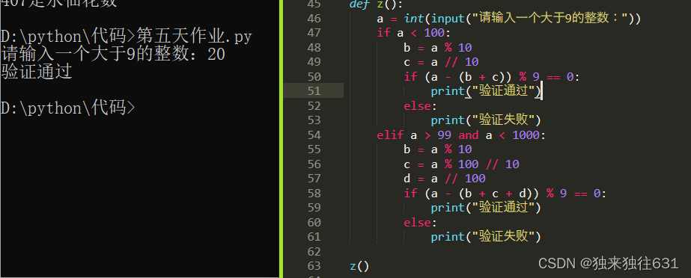Click '(a - (b + c + d)) % 9 == 0' condition
This screenshot has height=278, width=691.
point(514,193)
